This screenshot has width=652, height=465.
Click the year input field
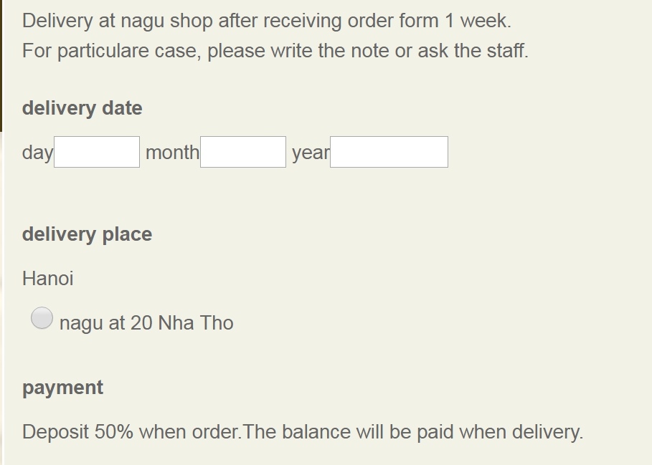click(x=389, y=152)
